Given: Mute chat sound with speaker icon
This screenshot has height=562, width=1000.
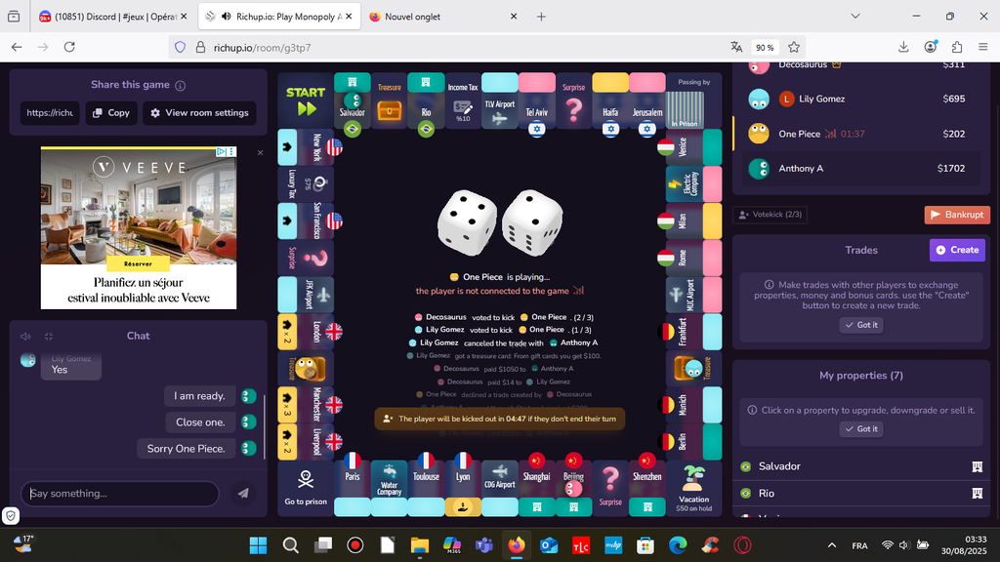Looking at the screenshot, I should 25,336.
